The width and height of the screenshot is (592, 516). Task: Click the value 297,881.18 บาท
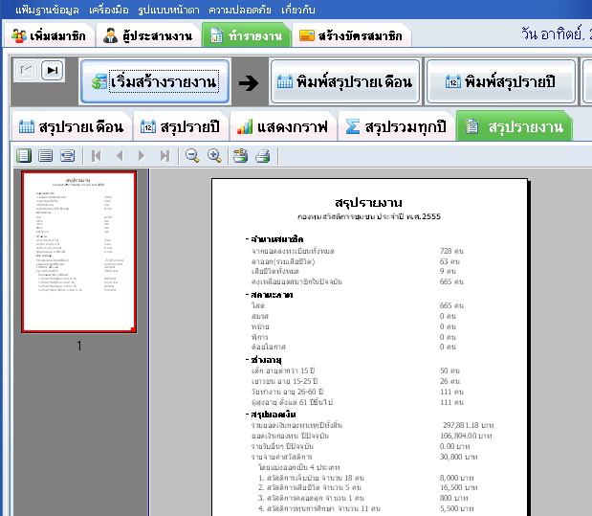[469, 425]
